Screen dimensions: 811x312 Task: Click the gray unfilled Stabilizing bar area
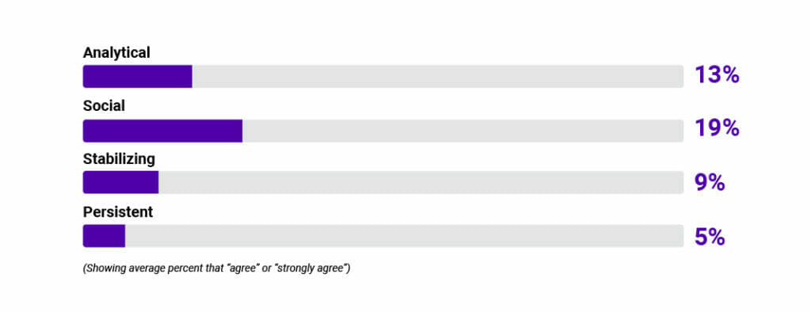coord(421,182)
